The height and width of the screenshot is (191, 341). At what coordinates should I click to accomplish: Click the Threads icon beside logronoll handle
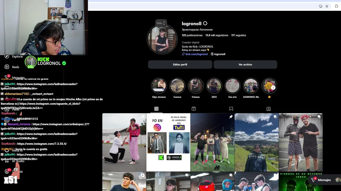tap(212, 54)
